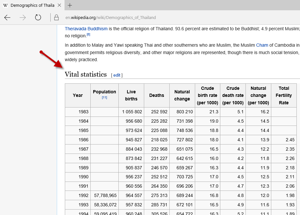Screen dimensions: 300x215
Task: Open a new tab with plus icon
Action: click(x=70, y=5)
